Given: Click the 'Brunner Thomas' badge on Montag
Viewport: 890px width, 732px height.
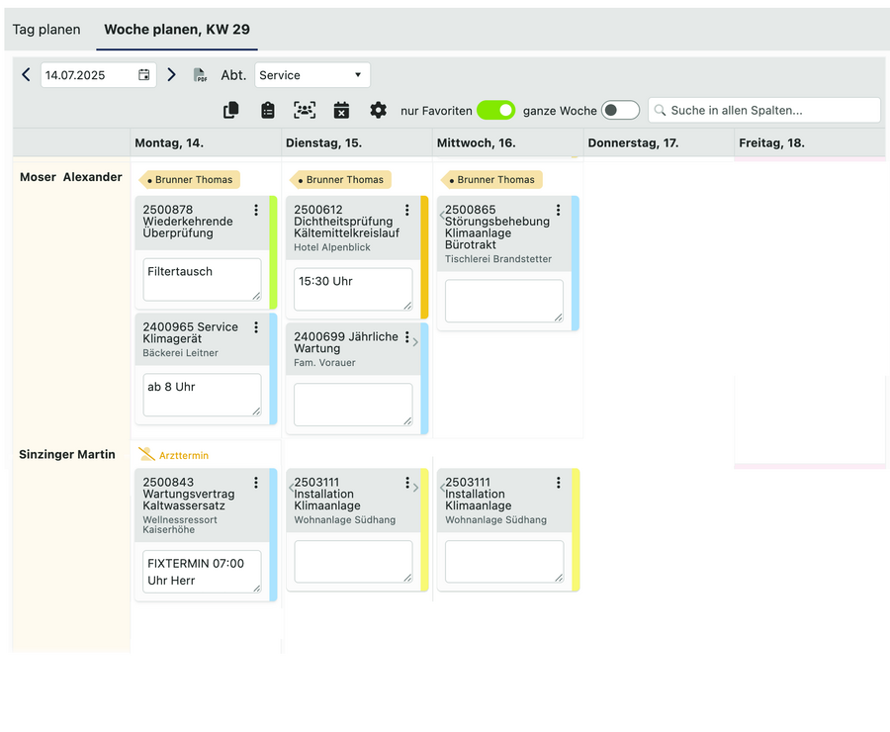Looking at the screenshot, I should (x=188, y=180).
